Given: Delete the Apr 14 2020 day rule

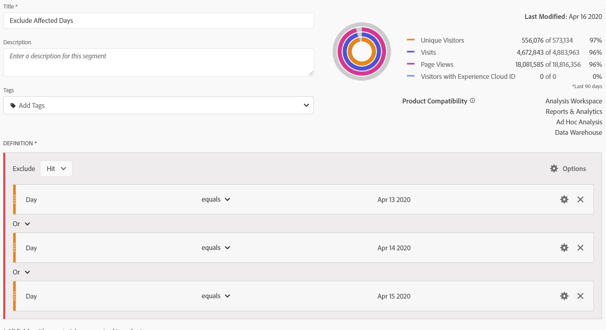Looking at the screenshot, I should click(x=580, y=248).
